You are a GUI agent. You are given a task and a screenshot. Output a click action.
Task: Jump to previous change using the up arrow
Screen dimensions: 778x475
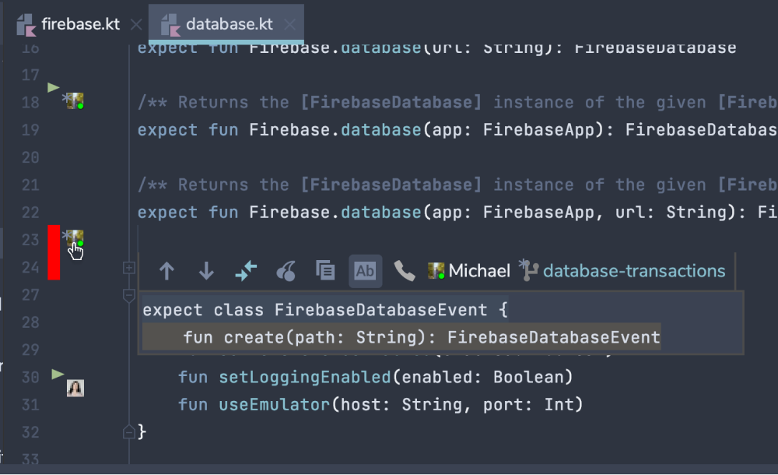click(x=166, y=270)
